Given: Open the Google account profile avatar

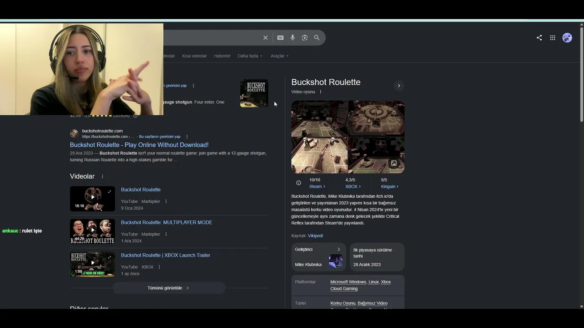Looking at the screenshot, I should click(x=567, y=38).
